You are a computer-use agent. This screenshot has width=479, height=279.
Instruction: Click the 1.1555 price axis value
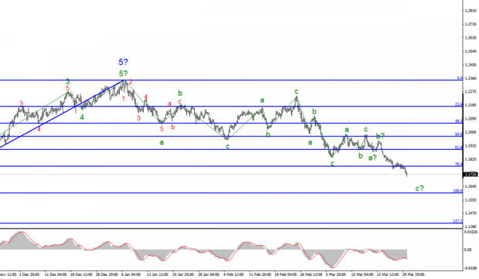(471, 200)
